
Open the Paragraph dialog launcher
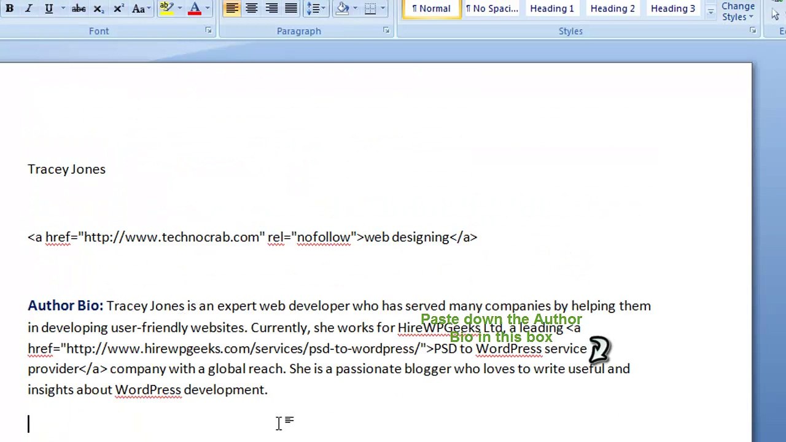pos(386,31)
